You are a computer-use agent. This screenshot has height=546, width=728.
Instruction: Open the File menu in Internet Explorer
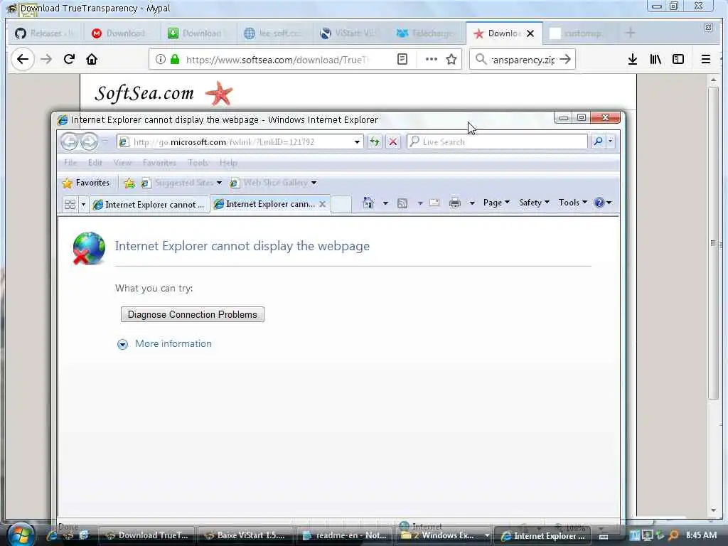[x=70, y=163]
